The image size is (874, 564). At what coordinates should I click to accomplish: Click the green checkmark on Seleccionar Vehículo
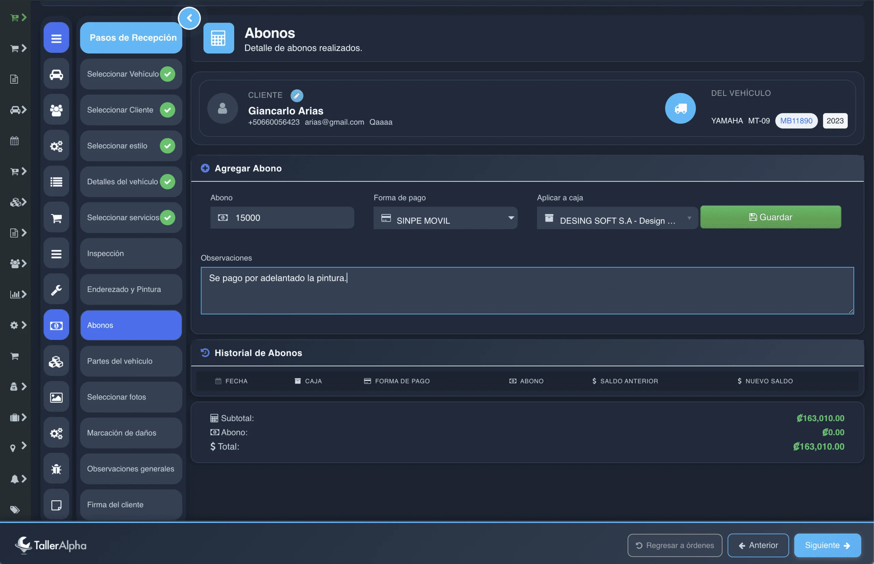click(x=168, y=74)
